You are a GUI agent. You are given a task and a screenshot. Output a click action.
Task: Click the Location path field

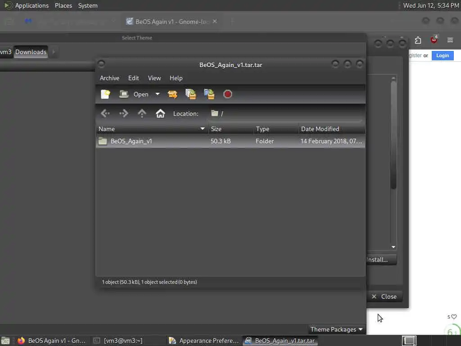click(x=285, y=114)
